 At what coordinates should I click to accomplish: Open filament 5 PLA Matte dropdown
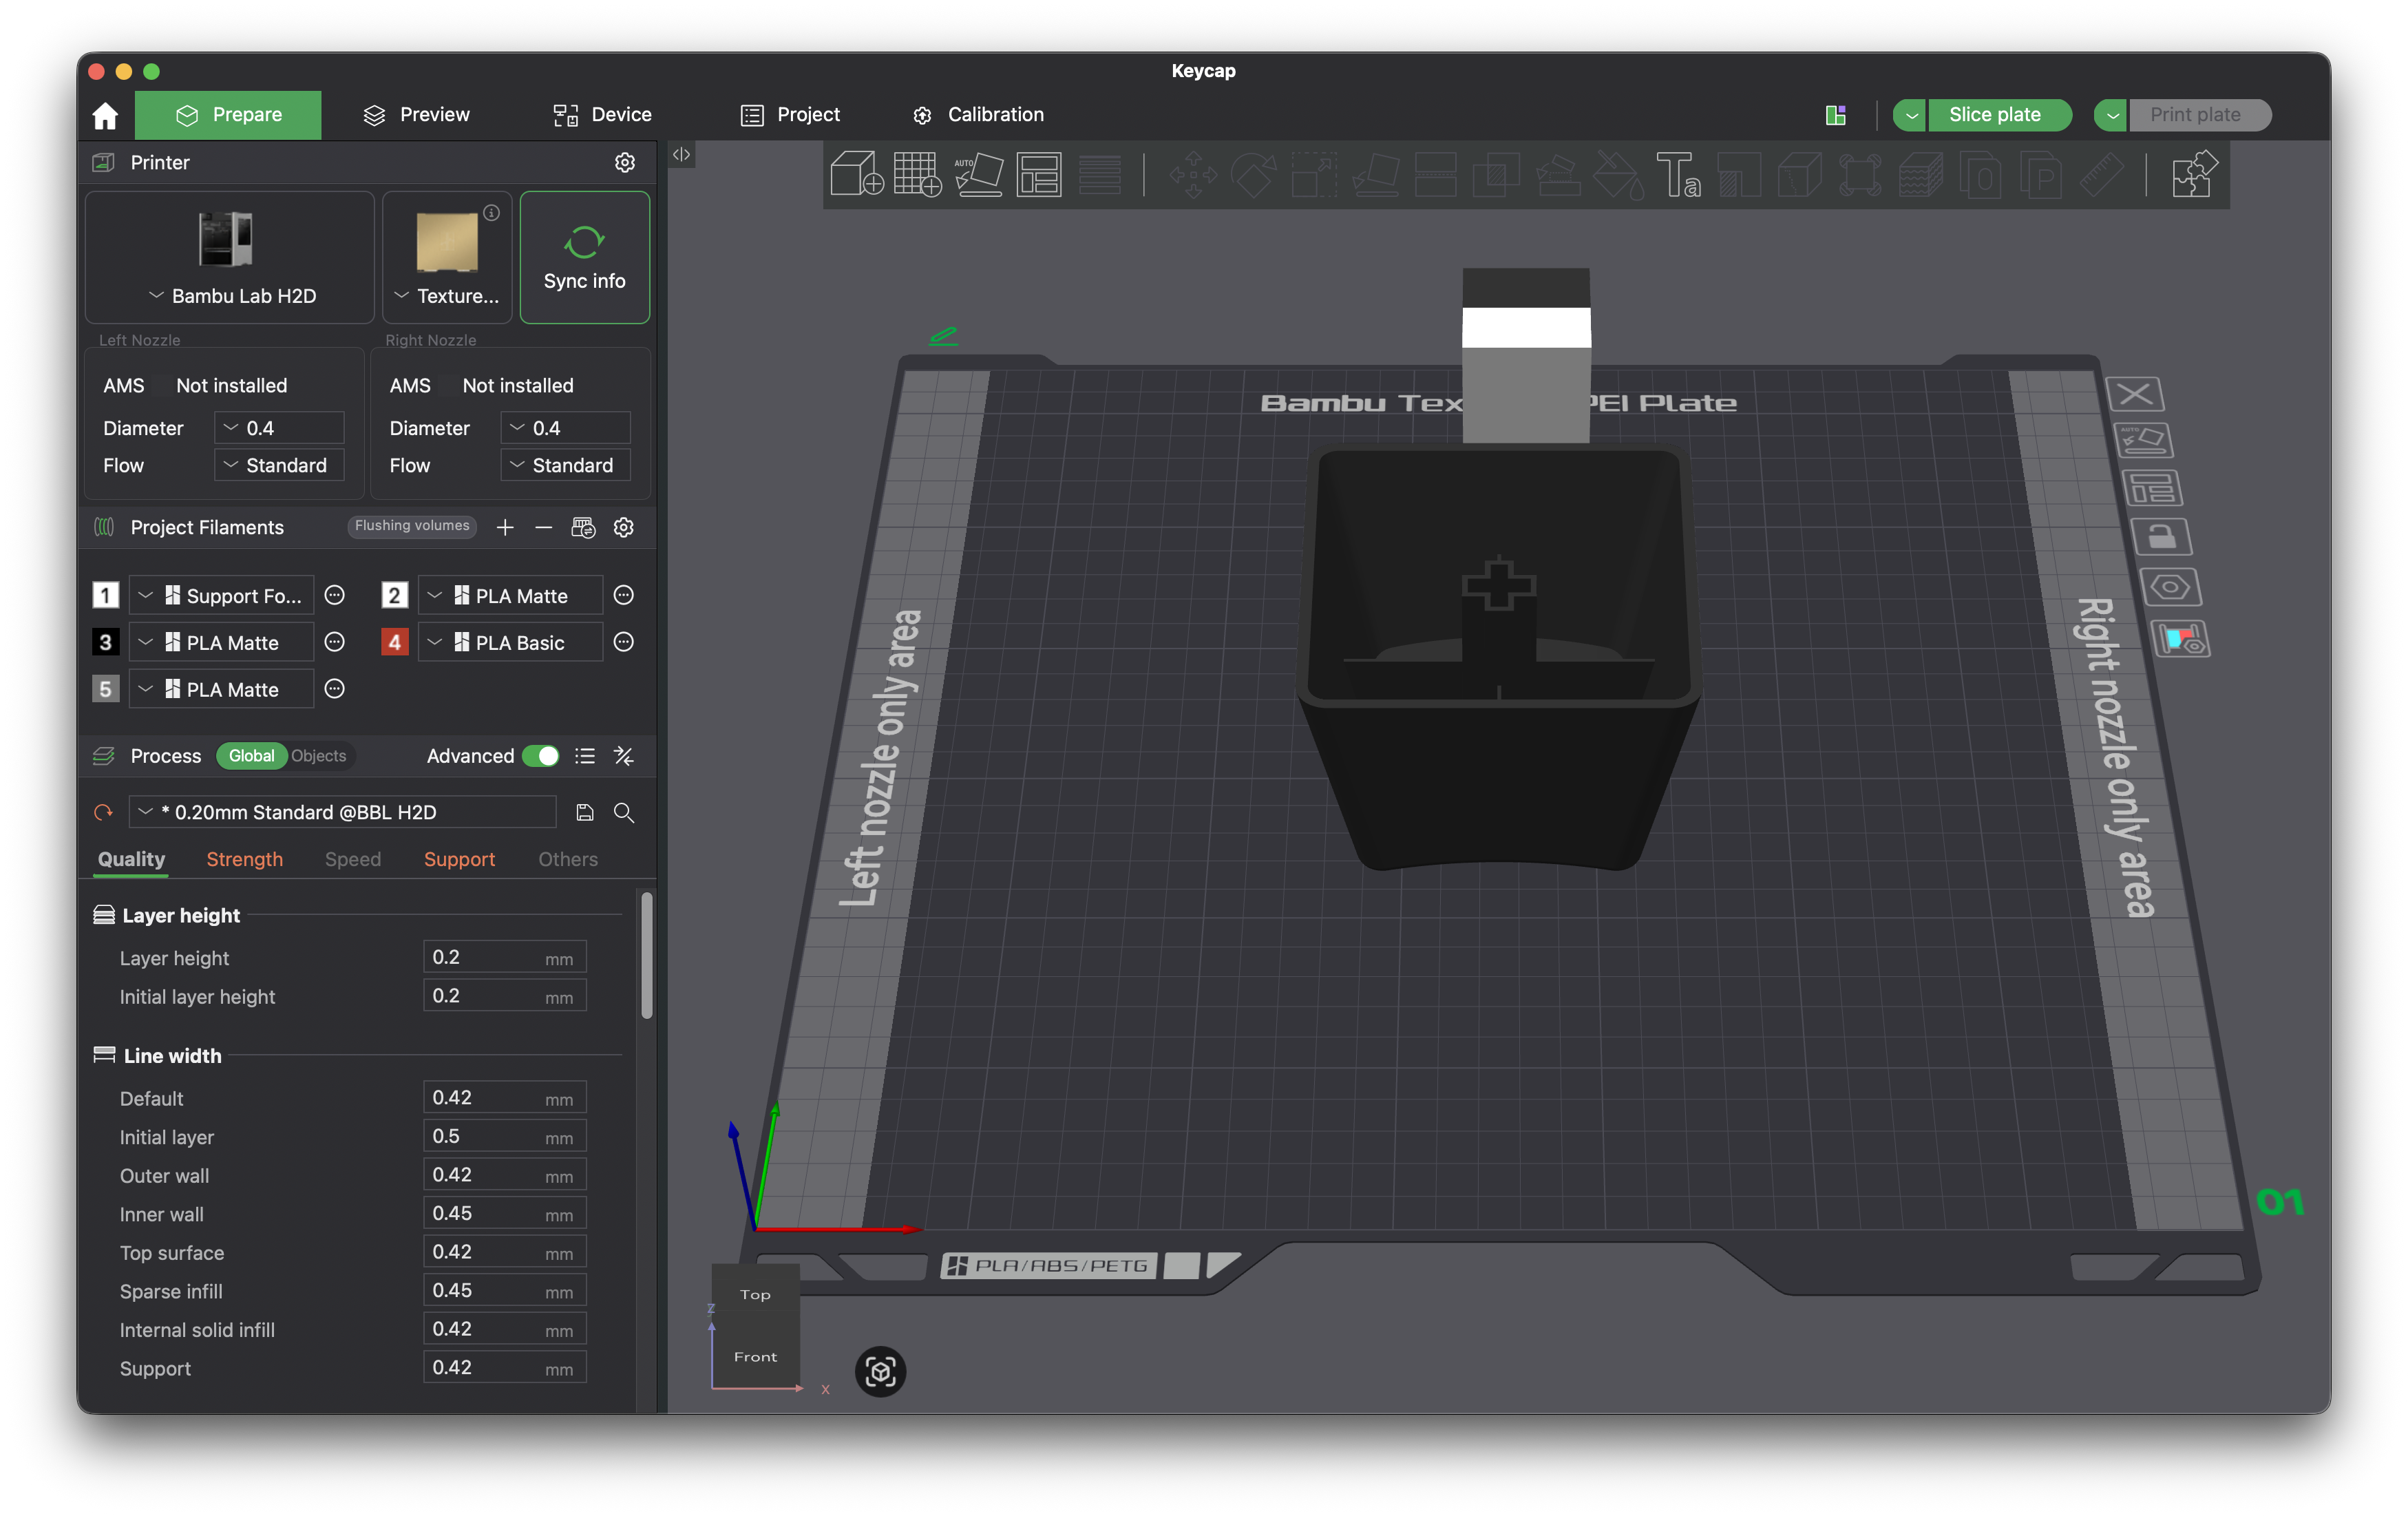221,689
